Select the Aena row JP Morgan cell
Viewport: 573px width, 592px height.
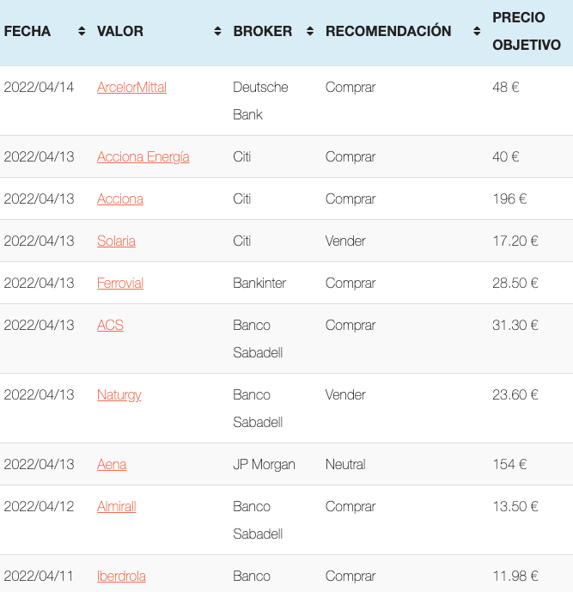click(264, 464)
